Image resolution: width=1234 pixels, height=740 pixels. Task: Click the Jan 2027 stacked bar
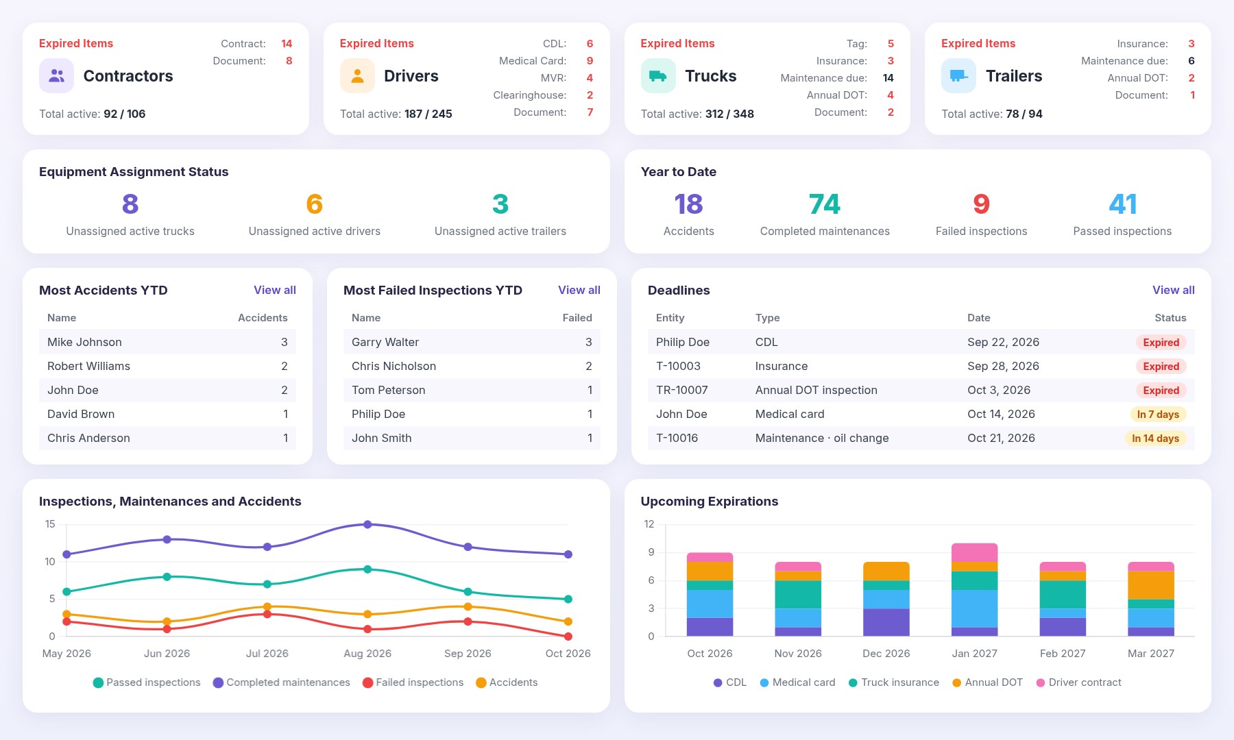pyautogui.click(x=974, y=590)
